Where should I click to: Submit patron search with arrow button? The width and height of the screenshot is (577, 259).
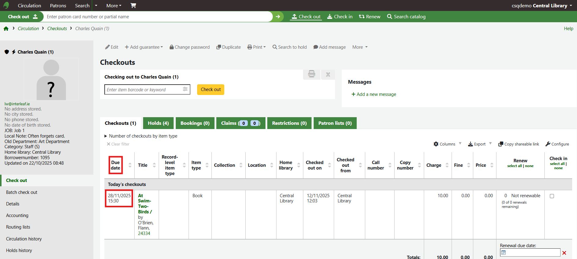(x=278, y=17)
